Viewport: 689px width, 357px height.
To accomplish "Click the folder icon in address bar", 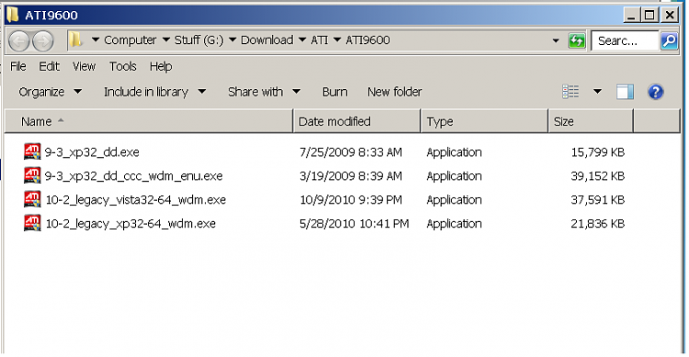I will tap(75, 40).
